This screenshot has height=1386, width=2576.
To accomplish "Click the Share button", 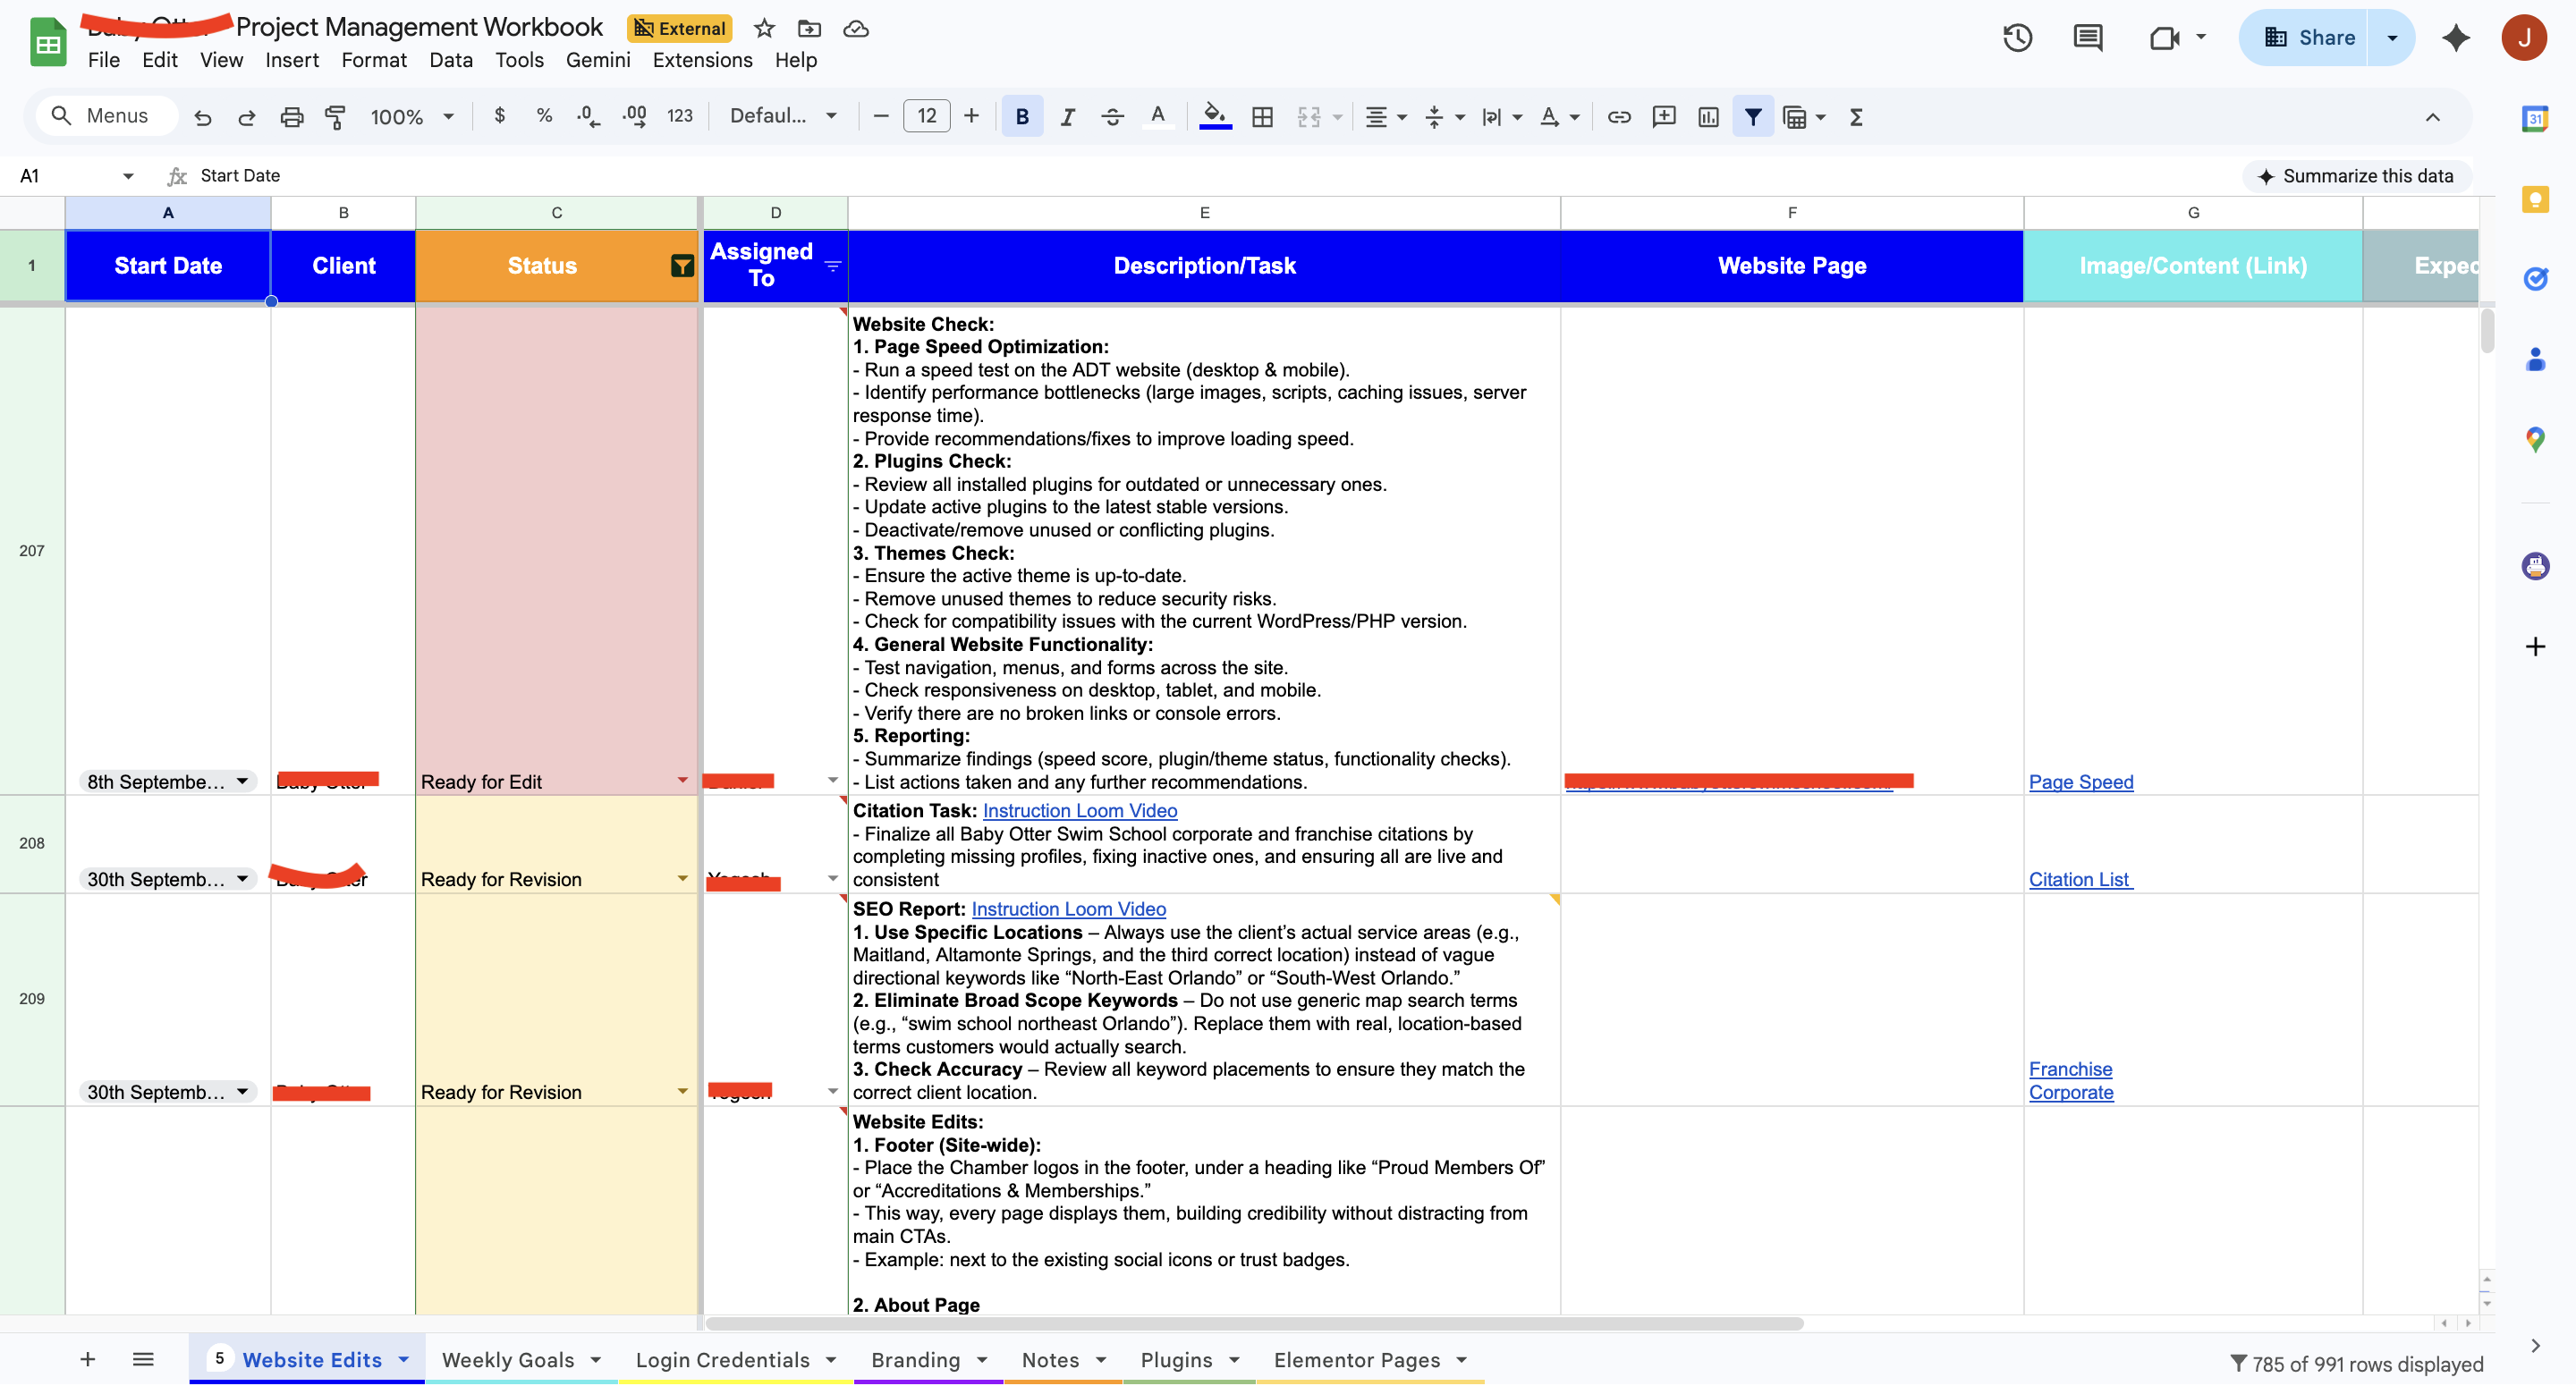I will coord(2305,38).
